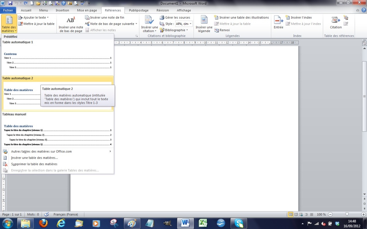Switch to the Révision tab

click(163, 10)
